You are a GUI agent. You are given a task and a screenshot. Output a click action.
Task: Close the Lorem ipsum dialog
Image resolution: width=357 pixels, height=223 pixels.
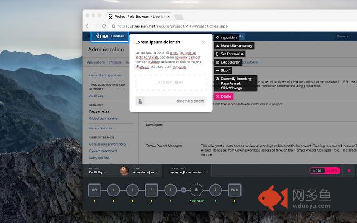click(x=204, y=42)
